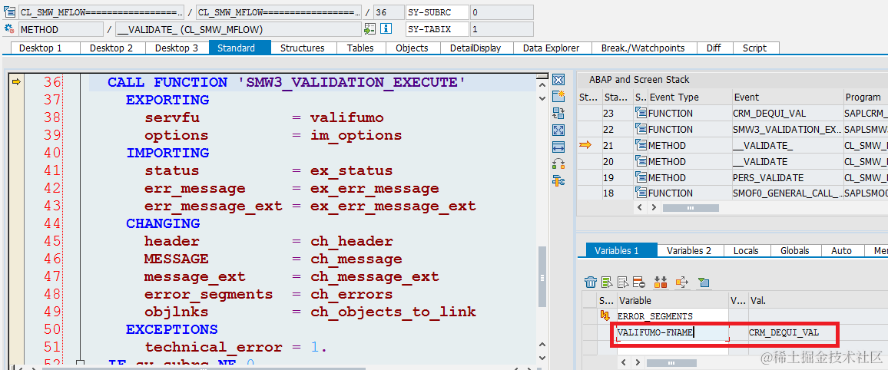This screenshot has height=370, width=888.
Task: Switch to Locals tab
Action: pyautogui.click(x=746, y=250)
